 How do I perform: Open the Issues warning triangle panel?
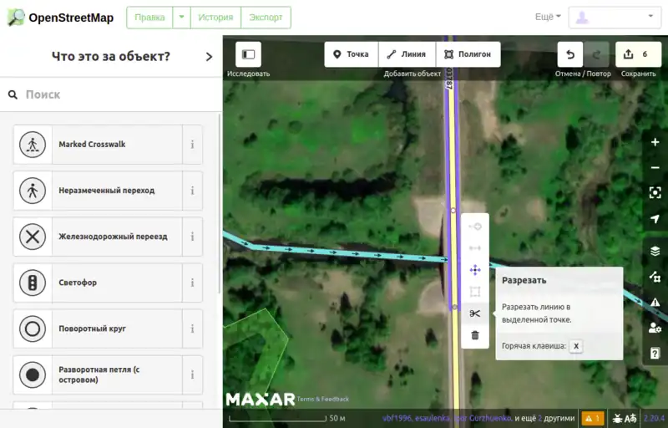(655, 302)
